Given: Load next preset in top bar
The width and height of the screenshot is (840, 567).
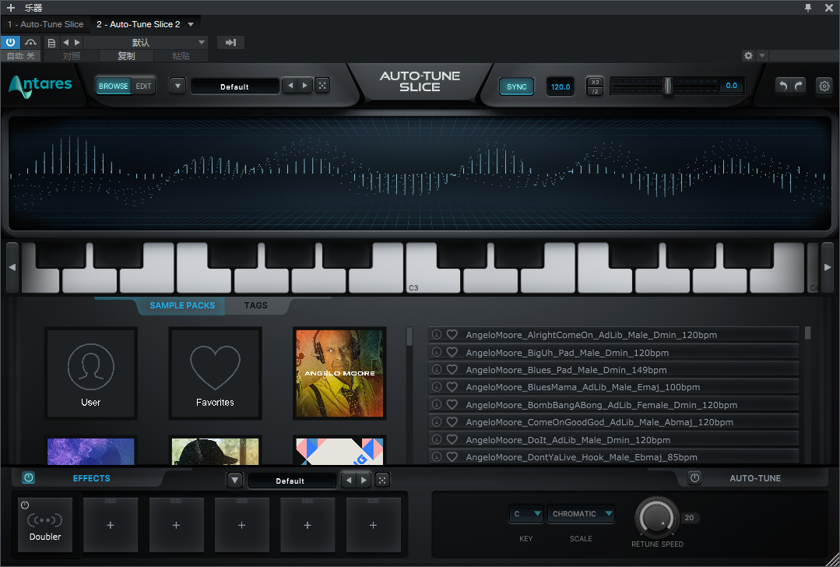Looking at the screenshot, I should (x=305, y=85).
